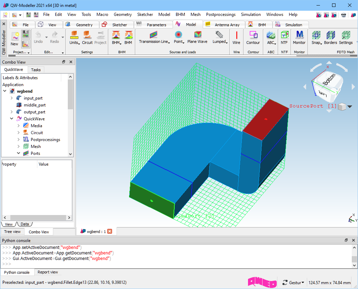Close the QW-Modeller ribbon toolbar

point(4,24)
